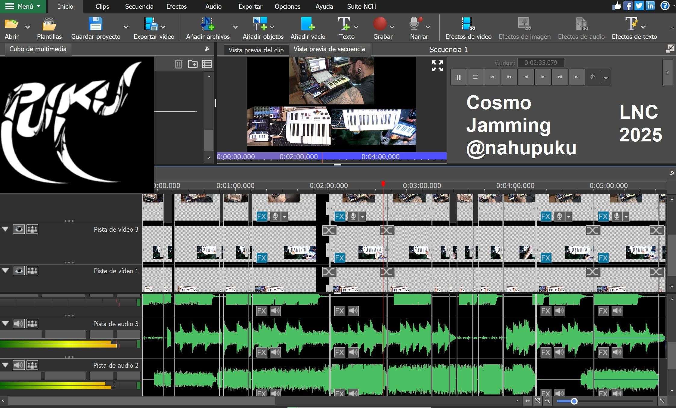The height and width of the screenshot is (408, 676).
Task: Toggle group icon on Pista de audio 3
Action: tap(32, 324)
